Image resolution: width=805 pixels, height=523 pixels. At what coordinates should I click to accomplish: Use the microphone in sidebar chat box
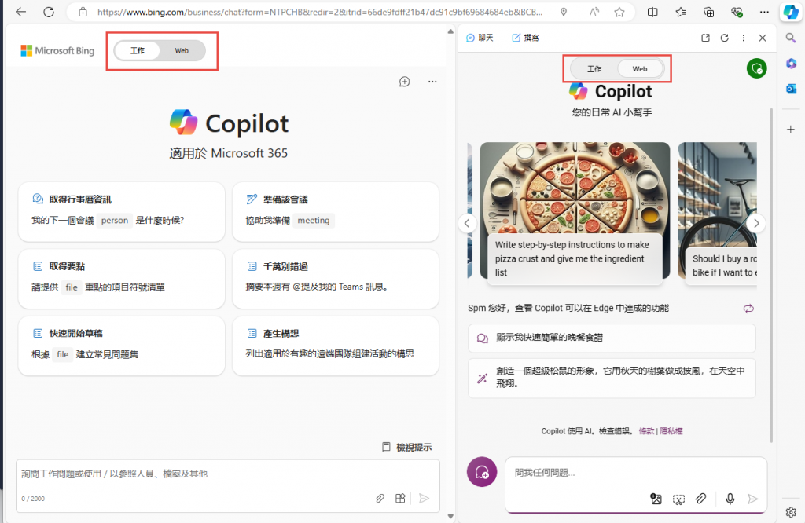tap(730, 499)
